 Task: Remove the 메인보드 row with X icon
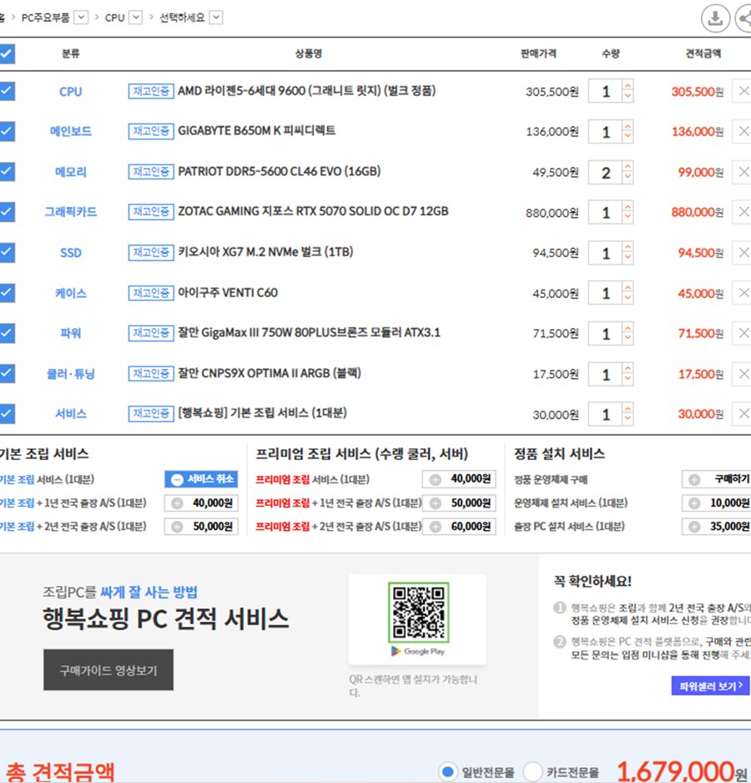pyautogui.click(x=743, y=131)
